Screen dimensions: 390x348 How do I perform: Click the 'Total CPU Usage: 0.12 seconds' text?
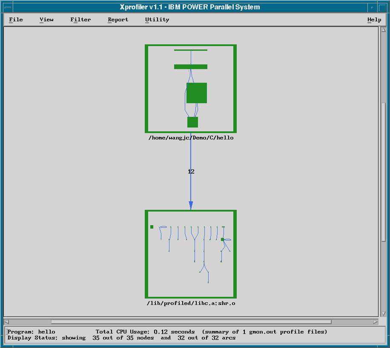pyautogui.click(x=145, y=332)
